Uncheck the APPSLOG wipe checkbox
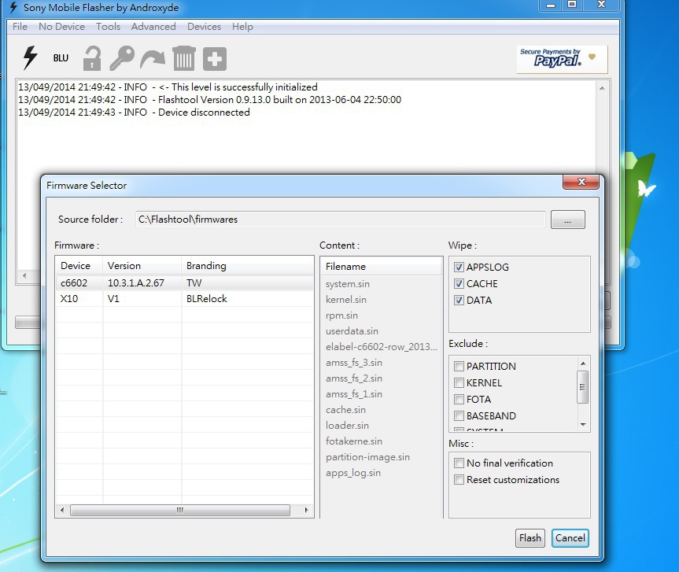The width and height of the screenshot is (679, 572). tap(459, 268)
